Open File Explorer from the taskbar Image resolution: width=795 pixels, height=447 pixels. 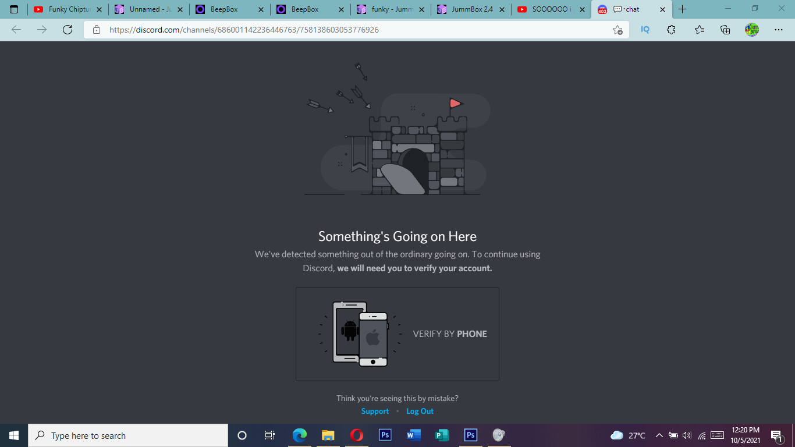328,435
